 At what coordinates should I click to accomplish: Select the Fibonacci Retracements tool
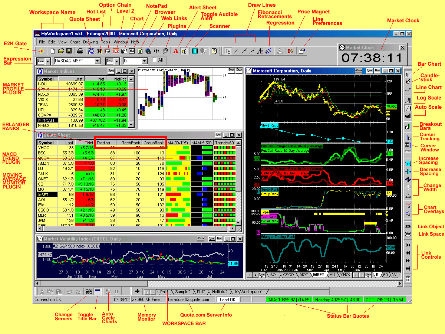260,51
